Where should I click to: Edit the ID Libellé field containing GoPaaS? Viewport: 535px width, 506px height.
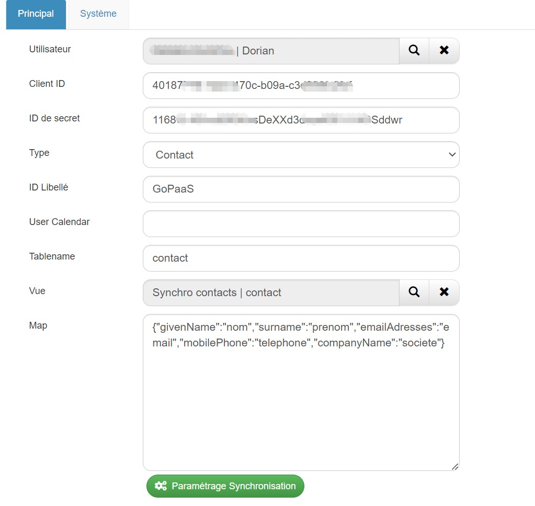pos(301,189)
